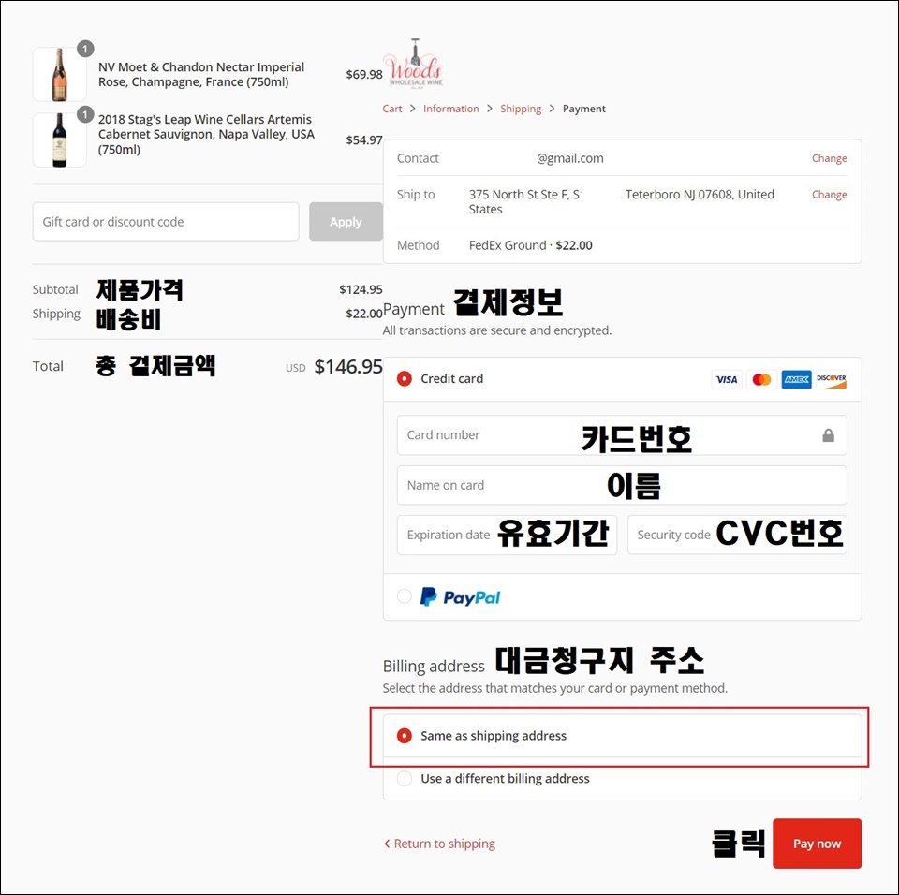This screenshot has width=899, height=895.
Task: Click the Apply discount button
Action: point(346,221)
